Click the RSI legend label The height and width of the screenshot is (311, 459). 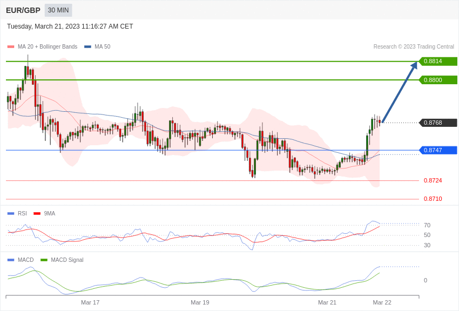click(x=22, y=213)
